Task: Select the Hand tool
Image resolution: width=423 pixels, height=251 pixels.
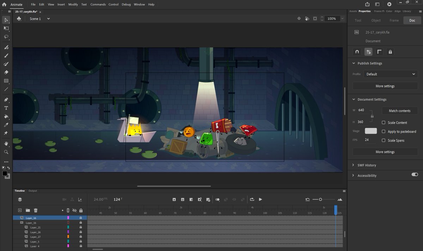Action: point(6,143)
